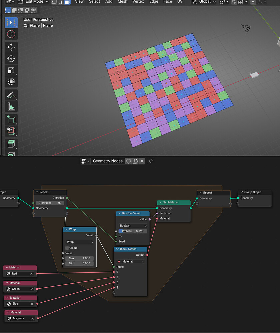Unlink the Geometry Nodes node group
280x333 pixels.
point(142,161)
